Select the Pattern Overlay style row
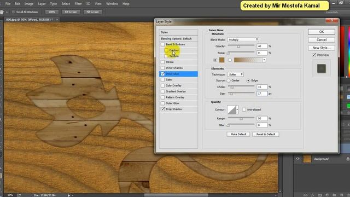 178,97
